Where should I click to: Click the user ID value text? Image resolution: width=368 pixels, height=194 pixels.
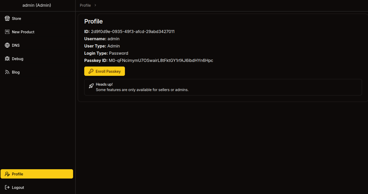pyautogui.click(x=133, y=32)
